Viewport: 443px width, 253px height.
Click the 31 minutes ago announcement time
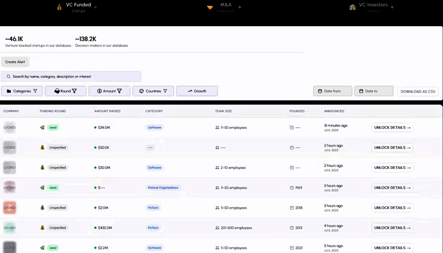(336, 126)
